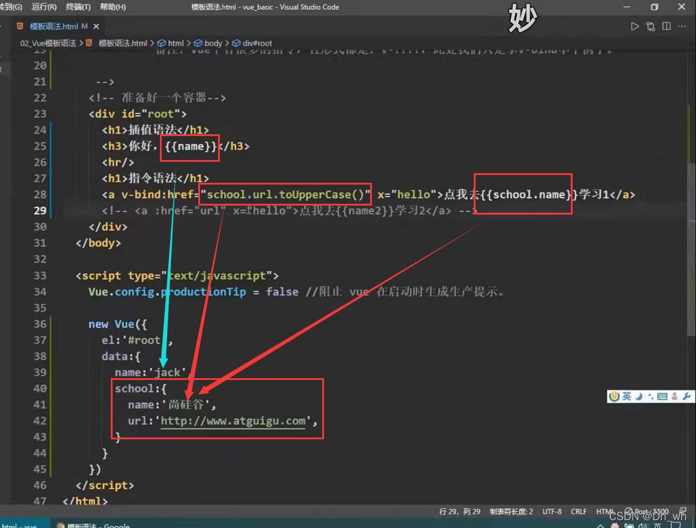
Task: Click on el:'#root' code line
Action: pyautogui.click(x=137, y=340)
